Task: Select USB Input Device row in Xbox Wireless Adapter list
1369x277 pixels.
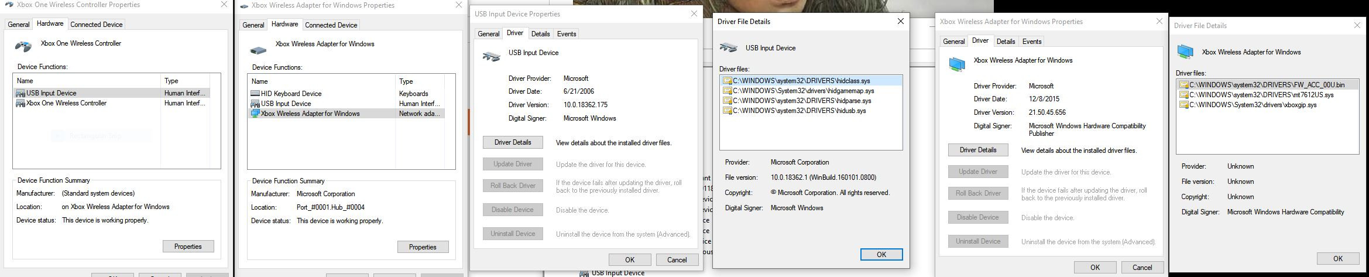Action: (x=346, y=104)
